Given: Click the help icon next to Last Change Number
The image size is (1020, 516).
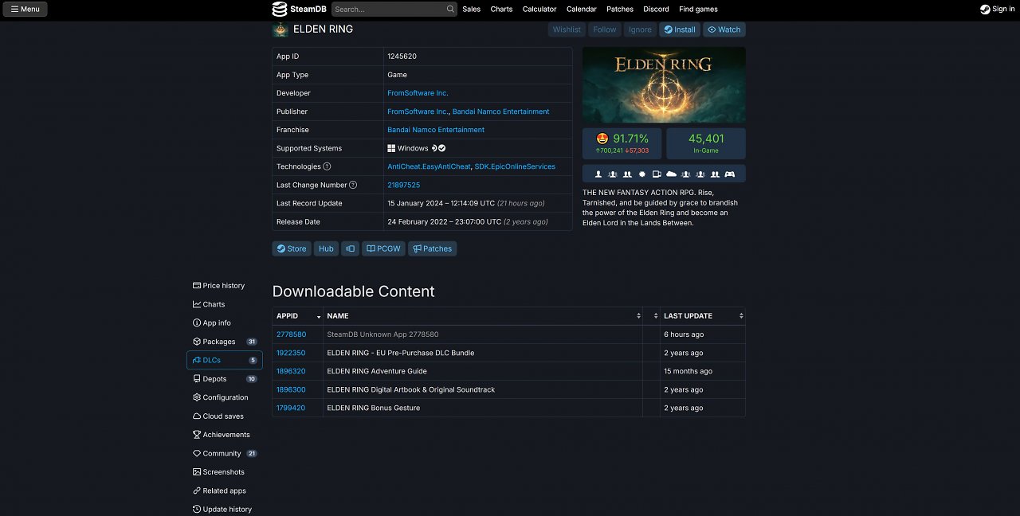Looking at the screenshot, I should (x=353, y=185).
